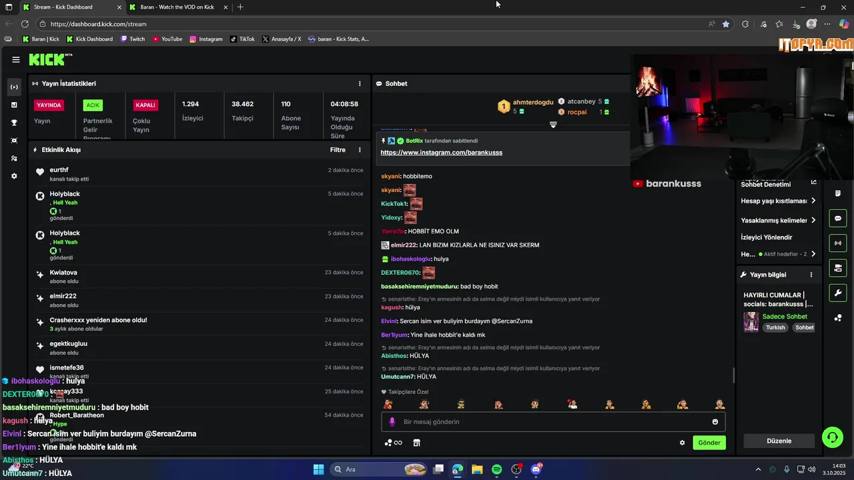
Task: Open the community users sidebar icon
Action: pos(14,158)
